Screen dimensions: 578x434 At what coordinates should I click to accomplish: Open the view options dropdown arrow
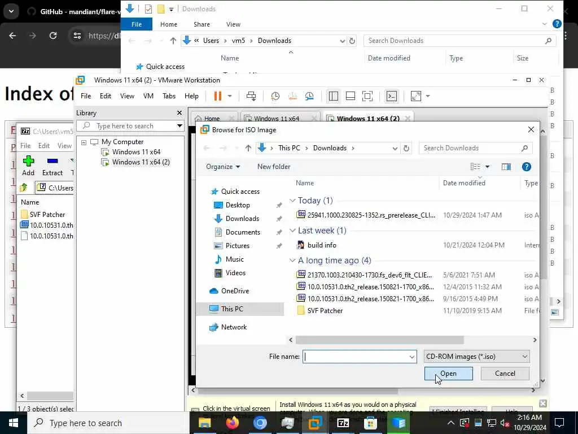pos(487,167)
